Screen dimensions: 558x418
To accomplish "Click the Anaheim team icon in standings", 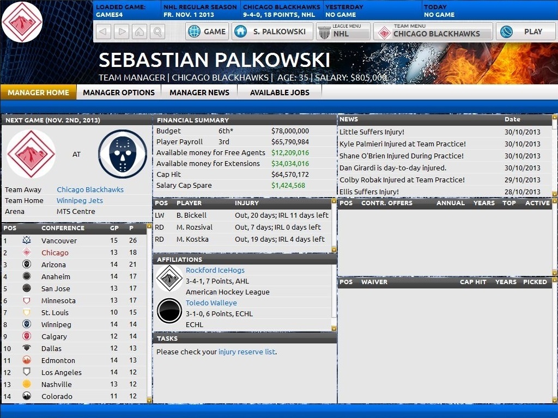I will [x=27, y=276].
